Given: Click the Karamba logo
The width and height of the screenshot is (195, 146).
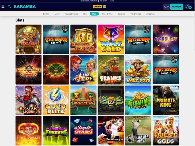Looking at the screenshot, I should coord(25,7).
